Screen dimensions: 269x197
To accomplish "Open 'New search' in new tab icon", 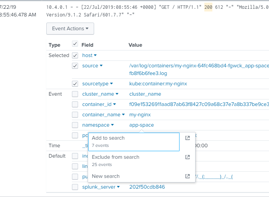I will pos(187,176).
